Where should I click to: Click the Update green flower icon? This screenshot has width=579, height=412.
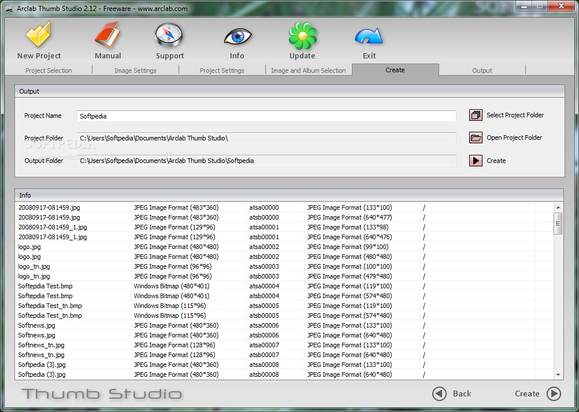(302, 35)
